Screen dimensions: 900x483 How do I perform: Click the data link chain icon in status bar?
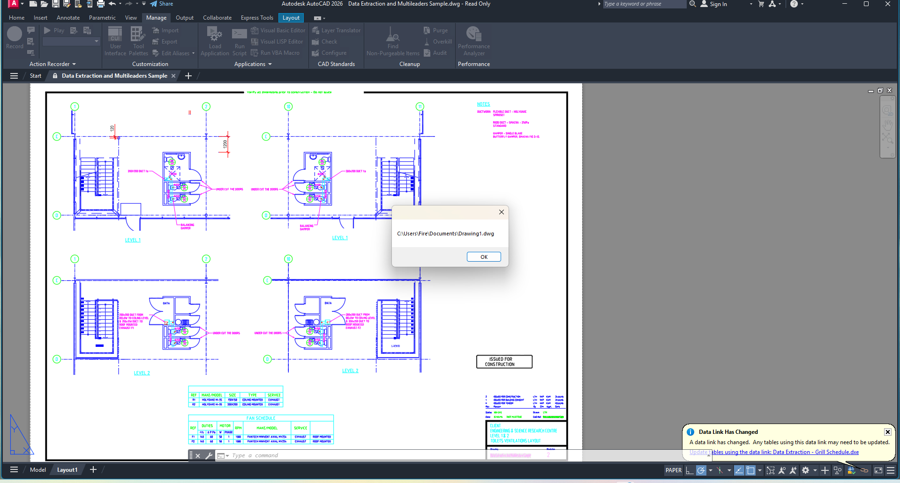pos(865,470)
